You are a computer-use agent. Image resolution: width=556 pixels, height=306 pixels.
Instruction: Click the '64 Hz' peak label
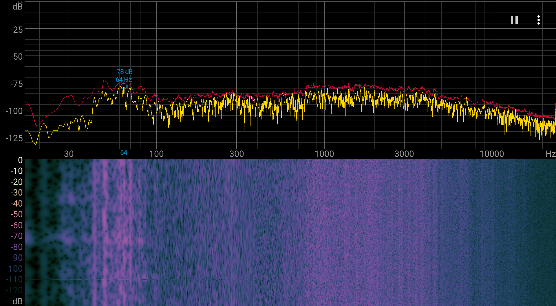click(124, 80)
